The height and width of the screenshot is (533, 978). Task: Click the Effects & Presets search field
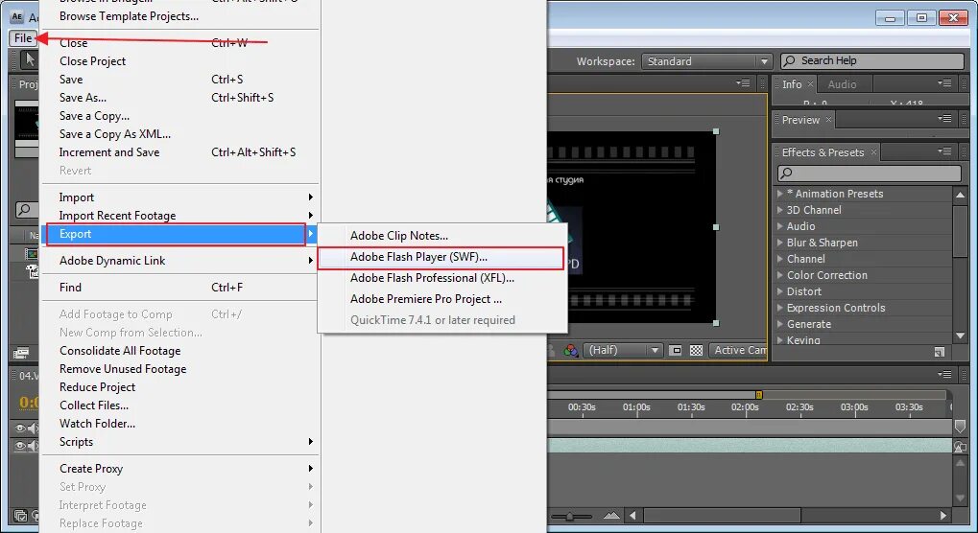point(869,174)
